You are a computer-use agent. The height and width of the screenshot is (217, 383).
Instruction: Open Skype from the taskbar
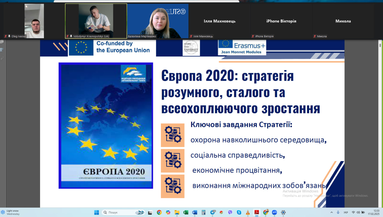click(239, 213)
